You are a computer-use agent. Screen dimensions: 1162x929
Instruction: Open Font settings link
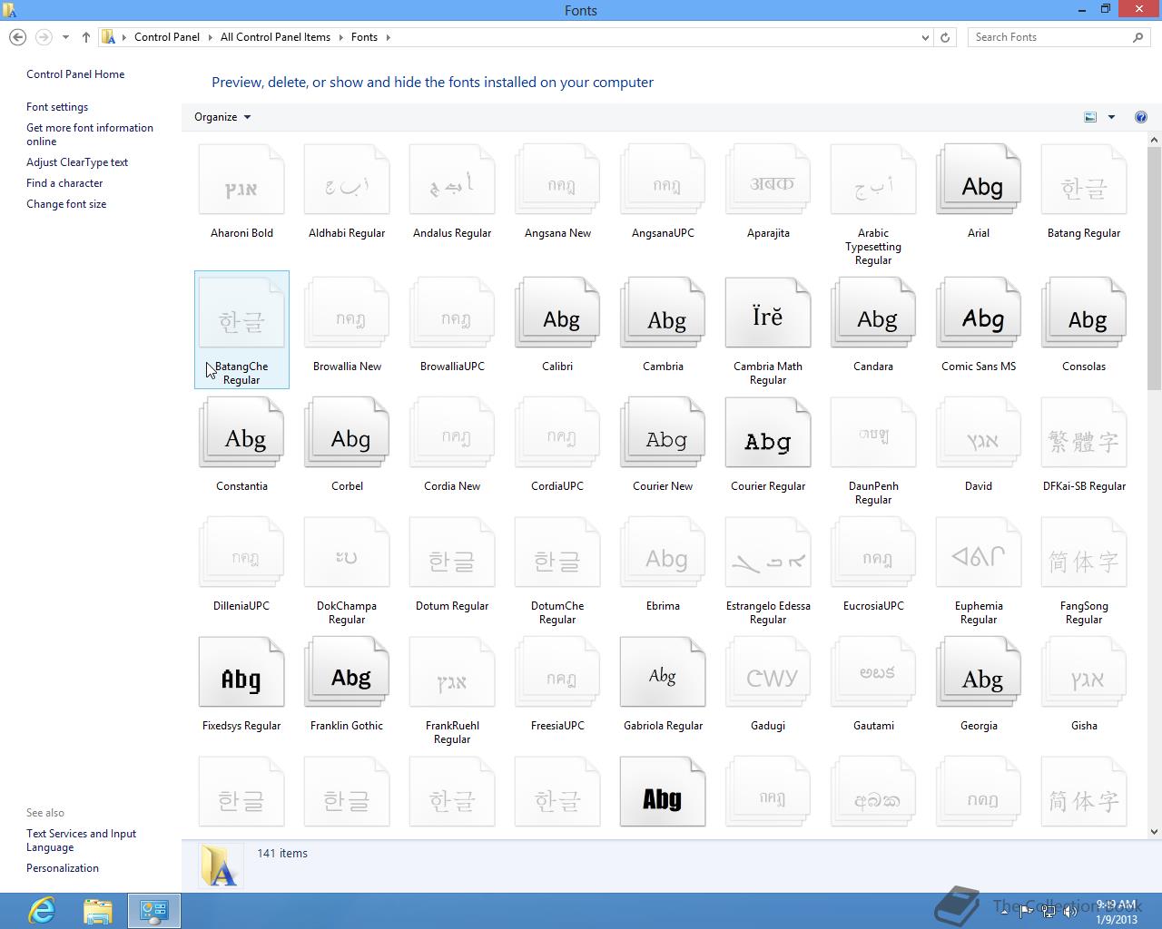[x=57, y=107]
